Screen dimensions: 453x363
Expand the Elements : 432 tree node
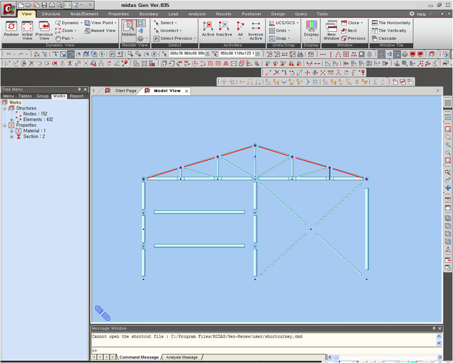11,119
